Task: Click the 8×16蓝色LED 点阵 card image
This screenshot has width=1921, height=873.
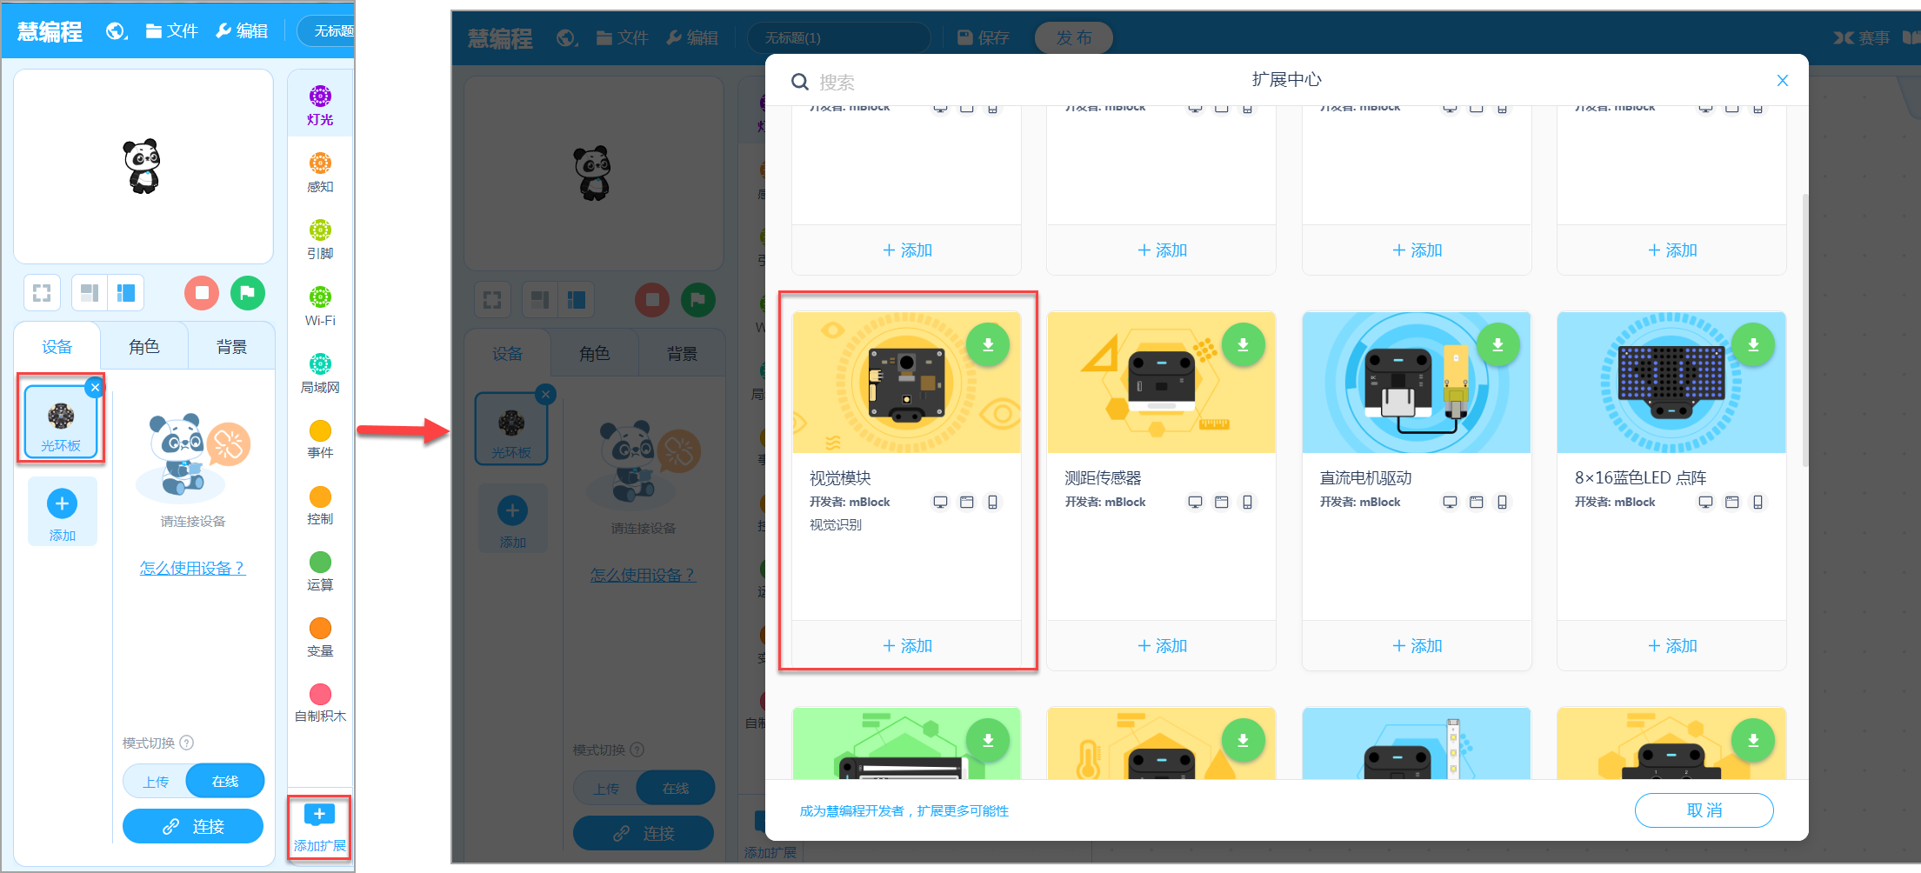Action: [x=1672, y=383]
